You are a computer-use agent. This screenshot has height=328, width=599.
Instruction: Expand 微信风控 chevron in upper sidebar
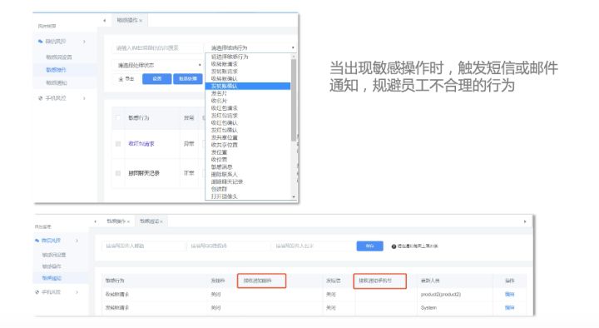coord(84,42)
